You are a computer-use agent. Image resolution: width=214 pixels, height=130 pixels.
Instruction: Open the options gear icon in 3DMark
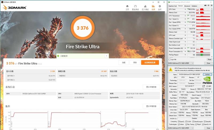click(160, 6)
